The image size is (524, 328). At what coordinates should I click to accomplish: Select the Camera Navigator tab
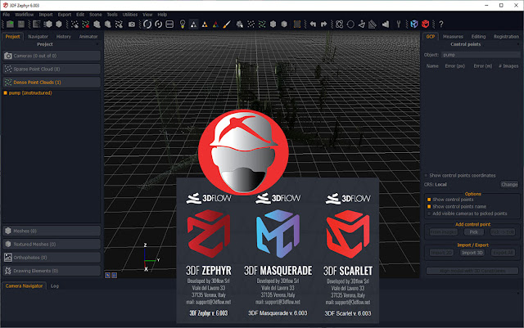tap(24, 286)
